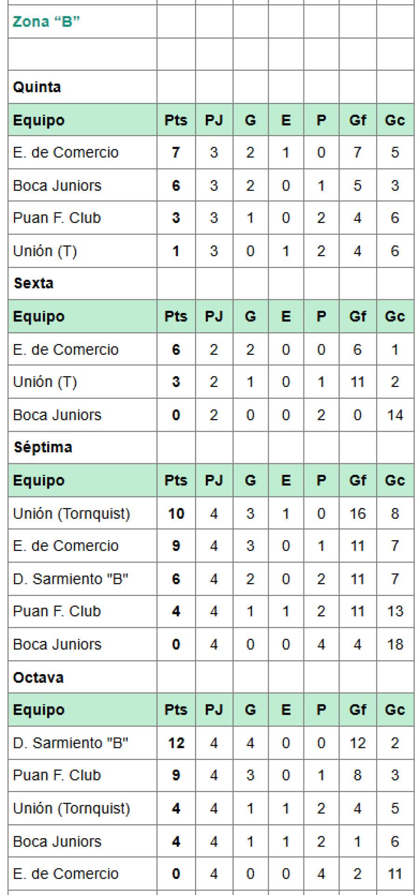Select Puan F. Club in Octava table

pos(57,775)
